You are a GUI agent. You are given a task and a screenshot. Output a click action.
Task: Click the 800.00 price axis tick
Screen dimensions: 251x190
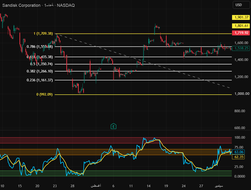(x=240, y=111)
